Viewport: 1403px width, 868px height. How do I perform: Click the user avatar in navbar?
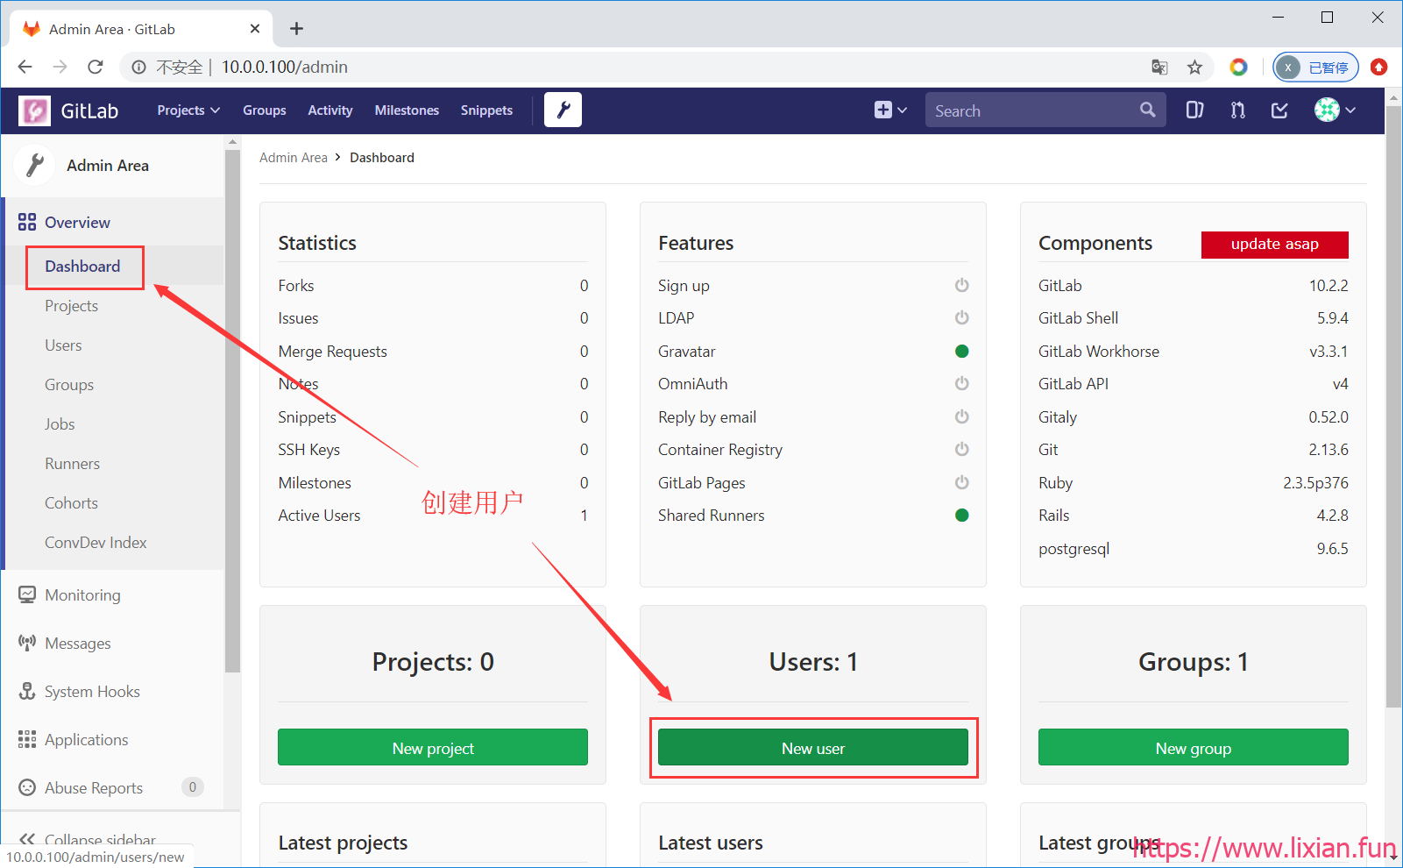(x=1327, y=110)
